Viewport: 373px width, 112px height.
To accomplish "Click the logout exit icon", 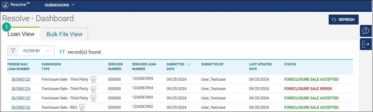I will [366, 44].
